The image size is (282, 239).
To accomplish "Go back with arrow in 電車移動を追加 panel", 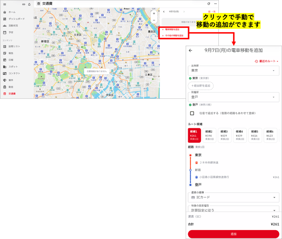I will coord(191,51).
